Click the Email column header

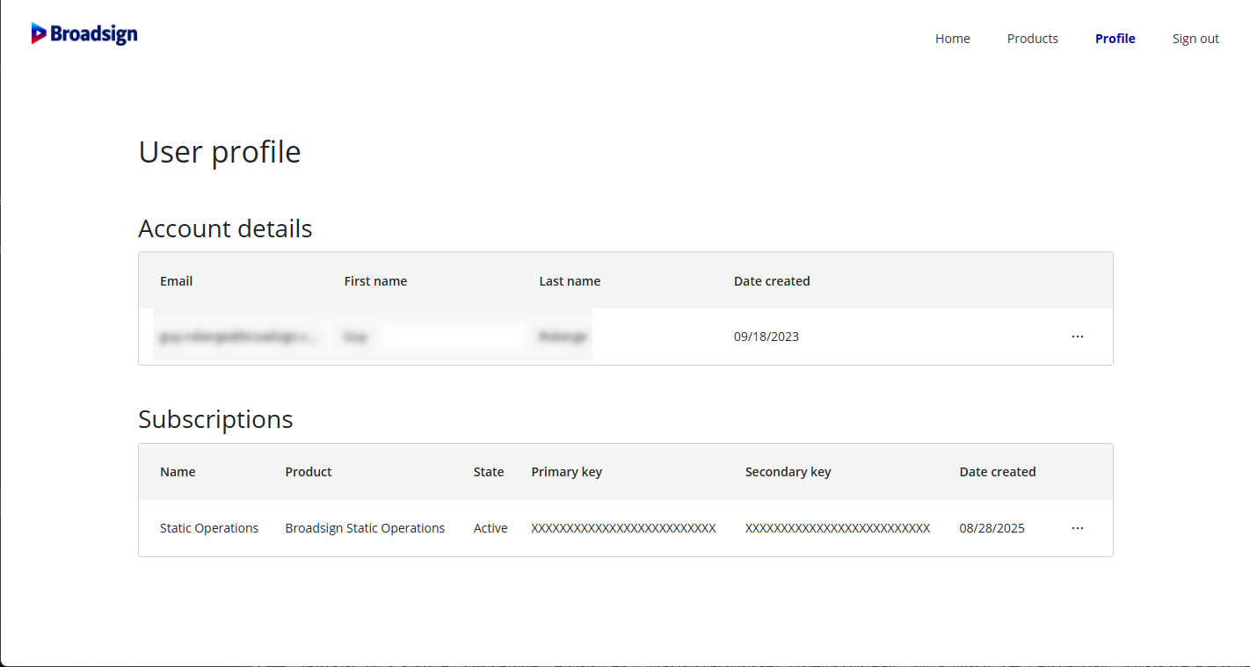(176, 281)
